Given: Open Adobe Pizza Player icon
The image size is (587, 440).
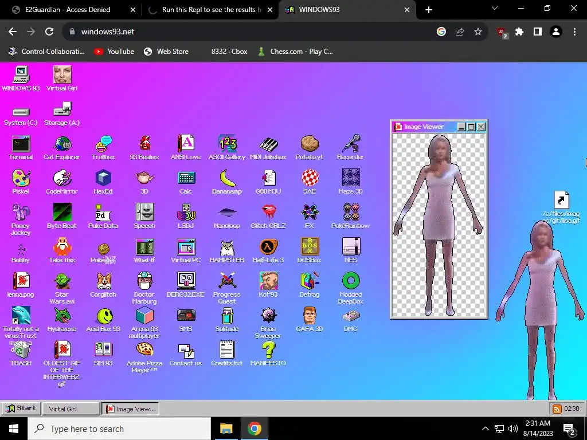Looking at the screenshot, I should [144, 357].
